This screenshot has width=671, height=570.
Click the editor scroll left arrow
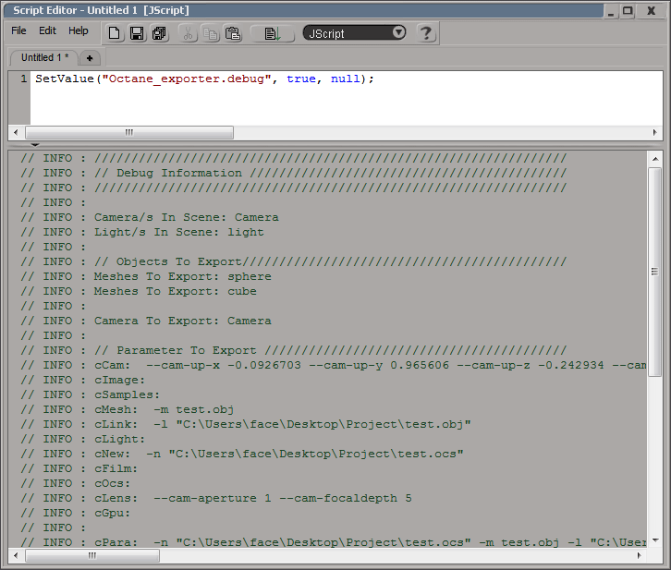[16, 132]
